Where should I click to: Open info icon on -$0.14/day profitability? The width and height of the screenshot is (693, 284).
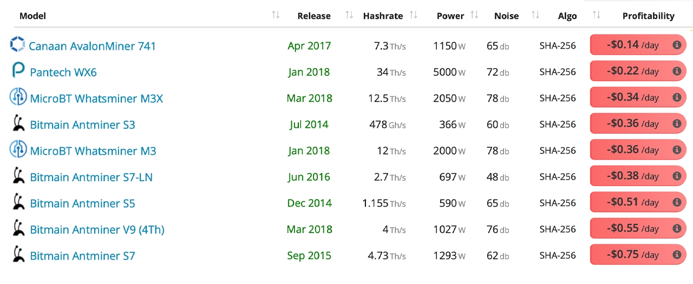[x=676, y=45]
